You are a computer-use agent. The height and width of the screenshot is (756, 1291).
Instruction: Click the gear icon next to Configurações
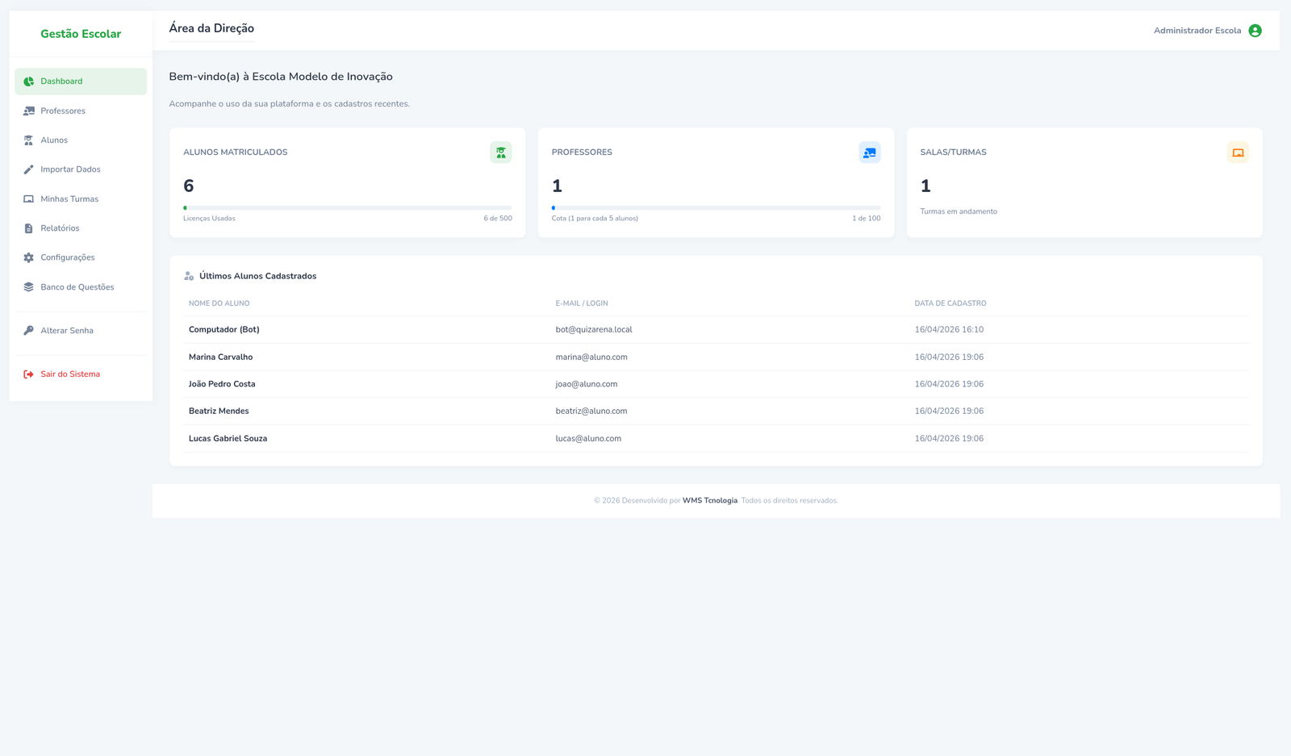(x=29, y=257)
